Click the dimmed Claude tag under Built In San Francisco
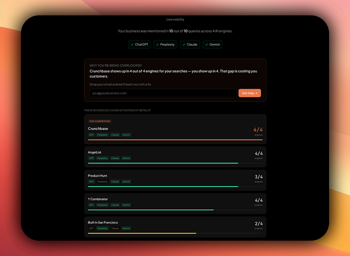 coord(115,228)
